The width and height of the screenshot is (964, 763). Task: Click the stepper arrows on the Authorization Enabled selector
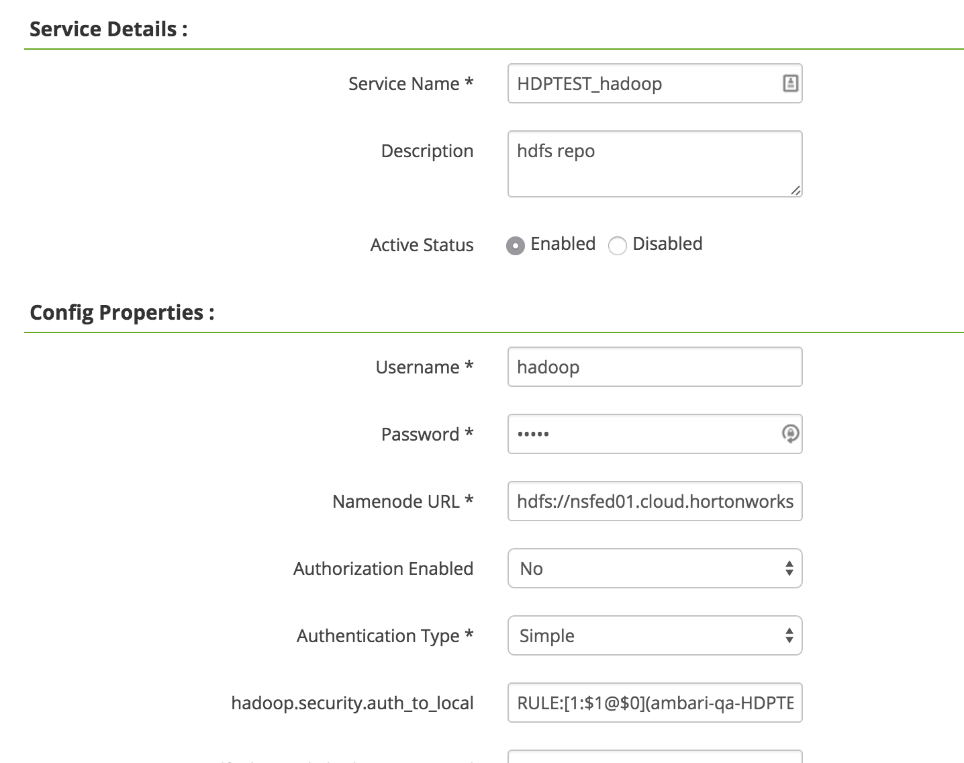pos(789,568)
